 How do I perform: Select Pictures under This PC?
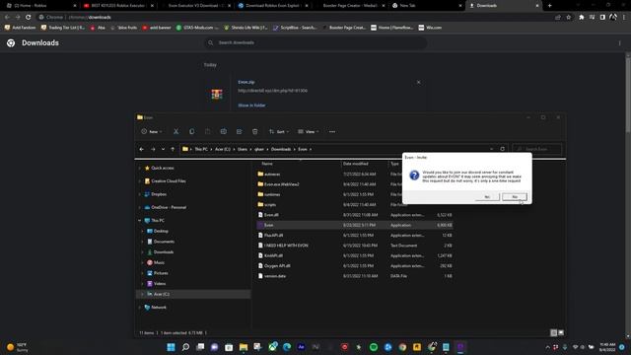click(x=161, y=273)
